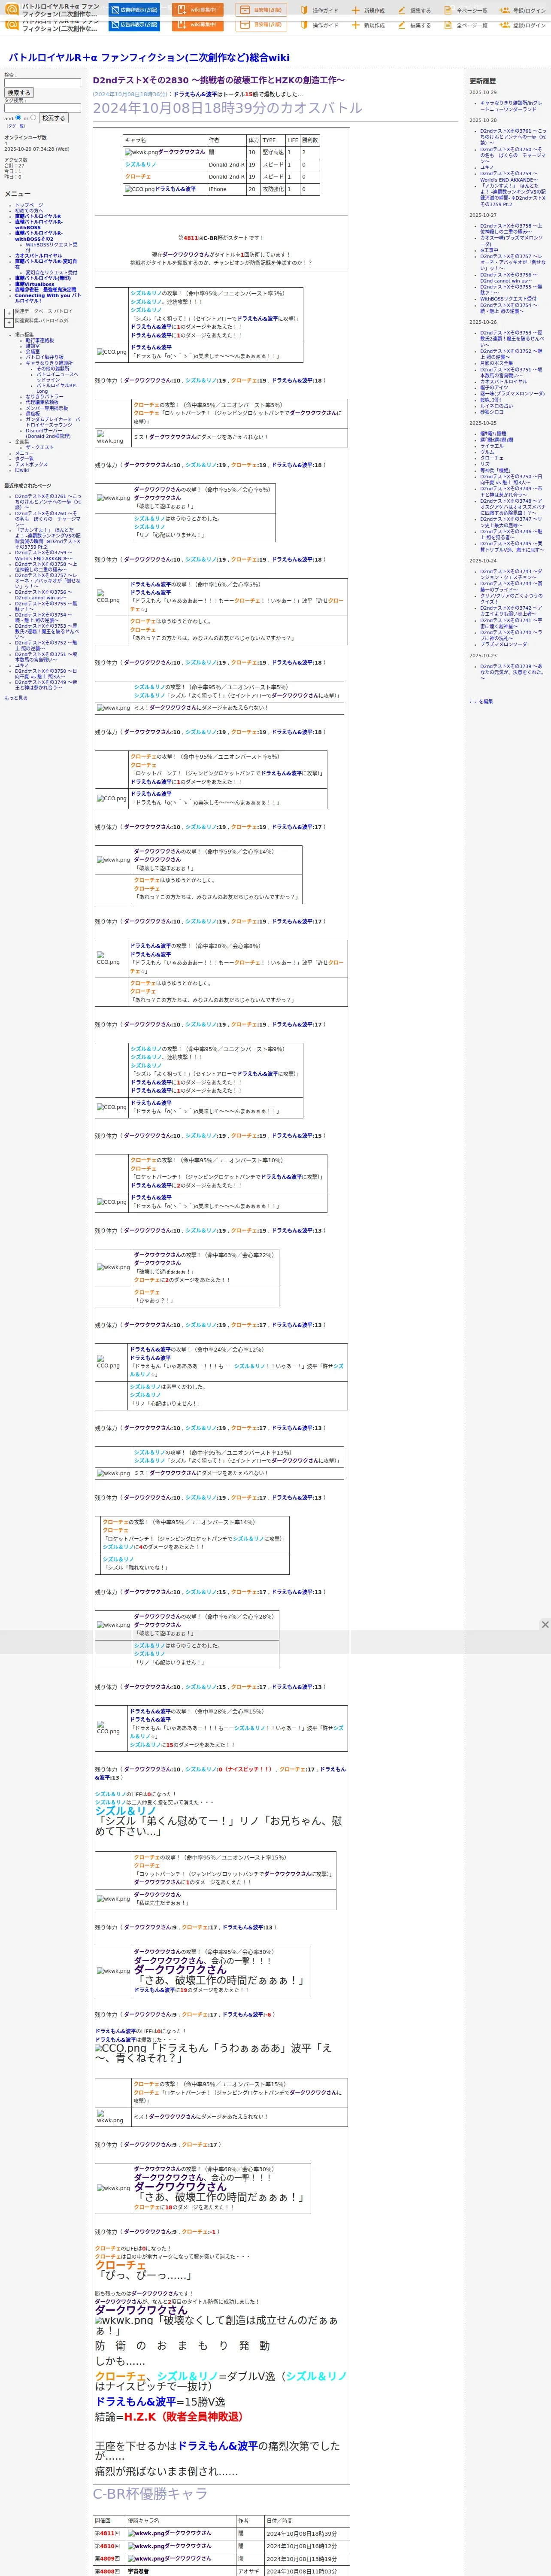This screenshot has width=551, height=2576.
Task: Open テストボックス menu link
Action: pyautogui.click(x=31, y=465)
